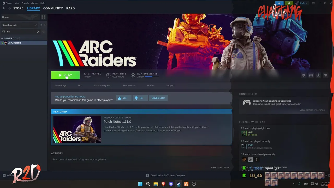Open the Help menu
Image resolution: width=334 pixels, height=188 pixels.
pos(43,3)
